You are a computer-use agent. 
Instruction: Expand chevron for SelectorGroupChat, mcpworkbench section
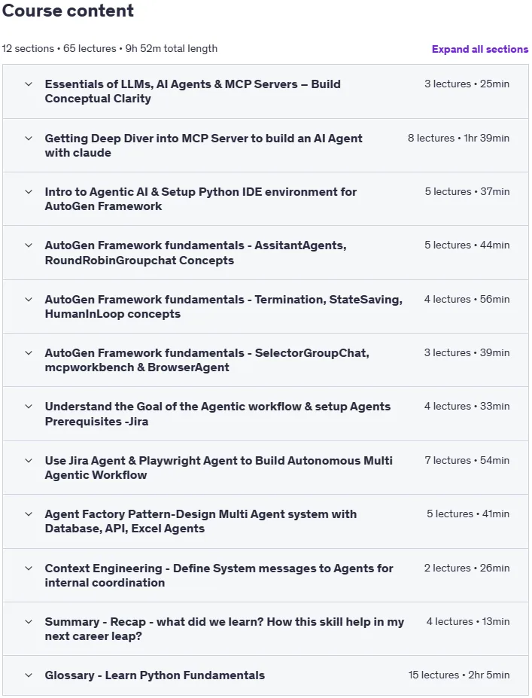coord(29,353)
